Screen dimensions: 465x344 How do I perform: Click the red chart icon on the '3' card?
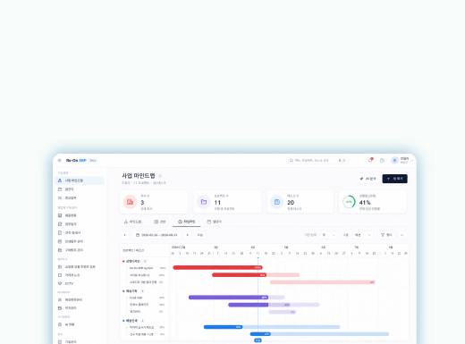click(x=130, y=202)
